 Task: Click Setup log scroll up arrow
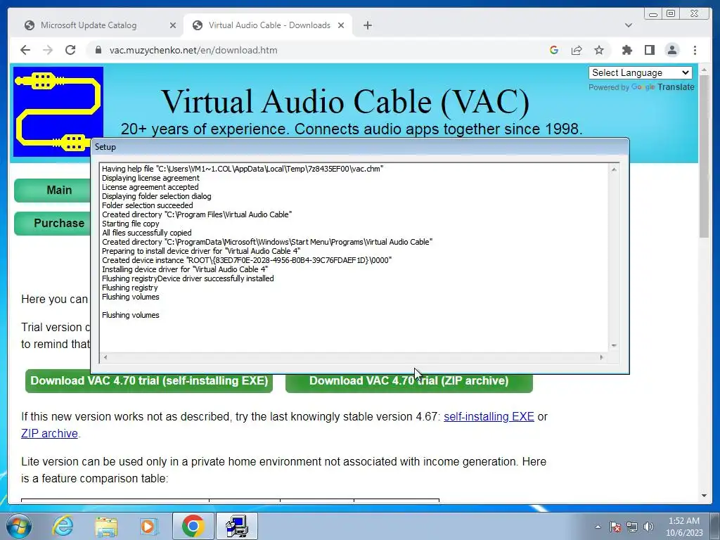614,169
